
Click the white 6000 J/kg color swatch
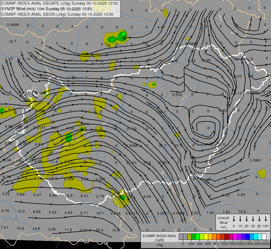tap(264, 237)
